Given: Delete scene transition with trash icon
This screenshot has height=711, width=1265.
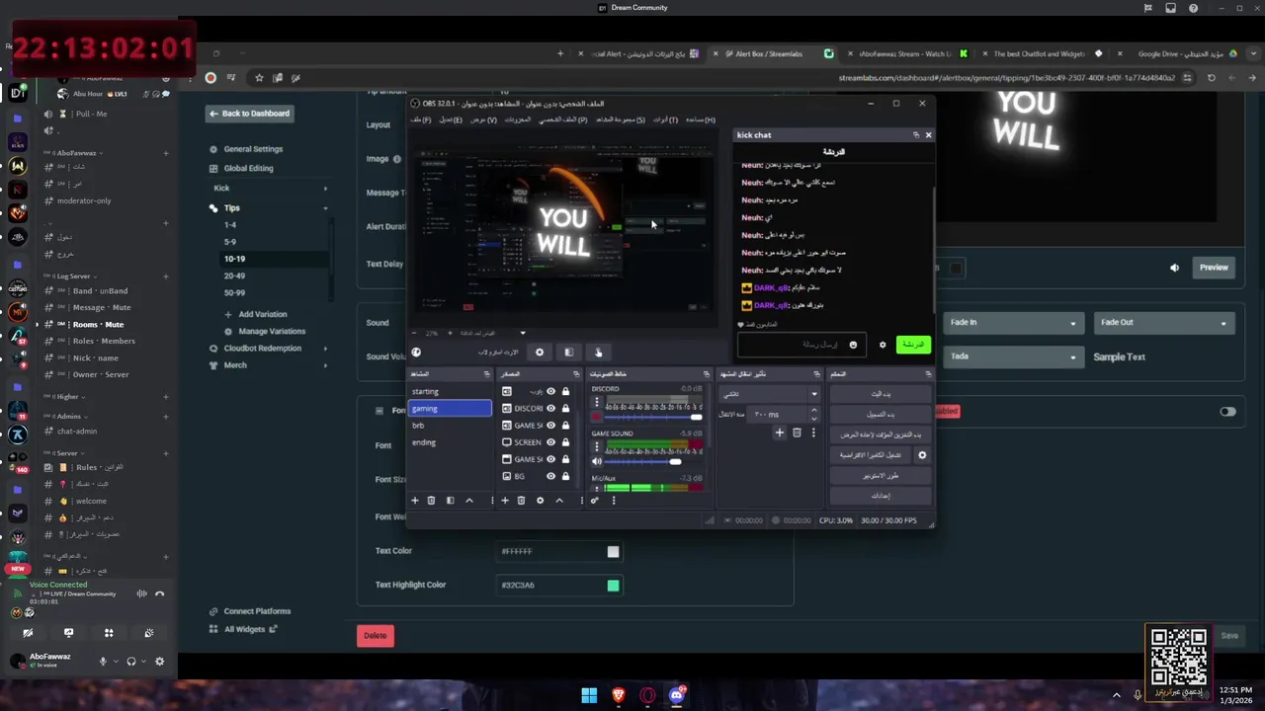Looking at the screenshot, I should click(797, 433).
